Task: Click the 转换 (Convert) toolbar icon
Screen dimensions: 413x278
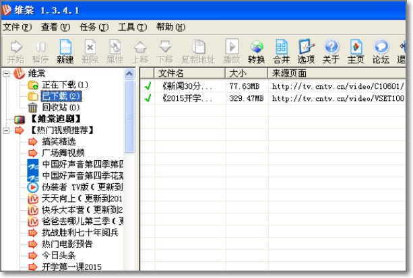Action: tap(257, 50)
